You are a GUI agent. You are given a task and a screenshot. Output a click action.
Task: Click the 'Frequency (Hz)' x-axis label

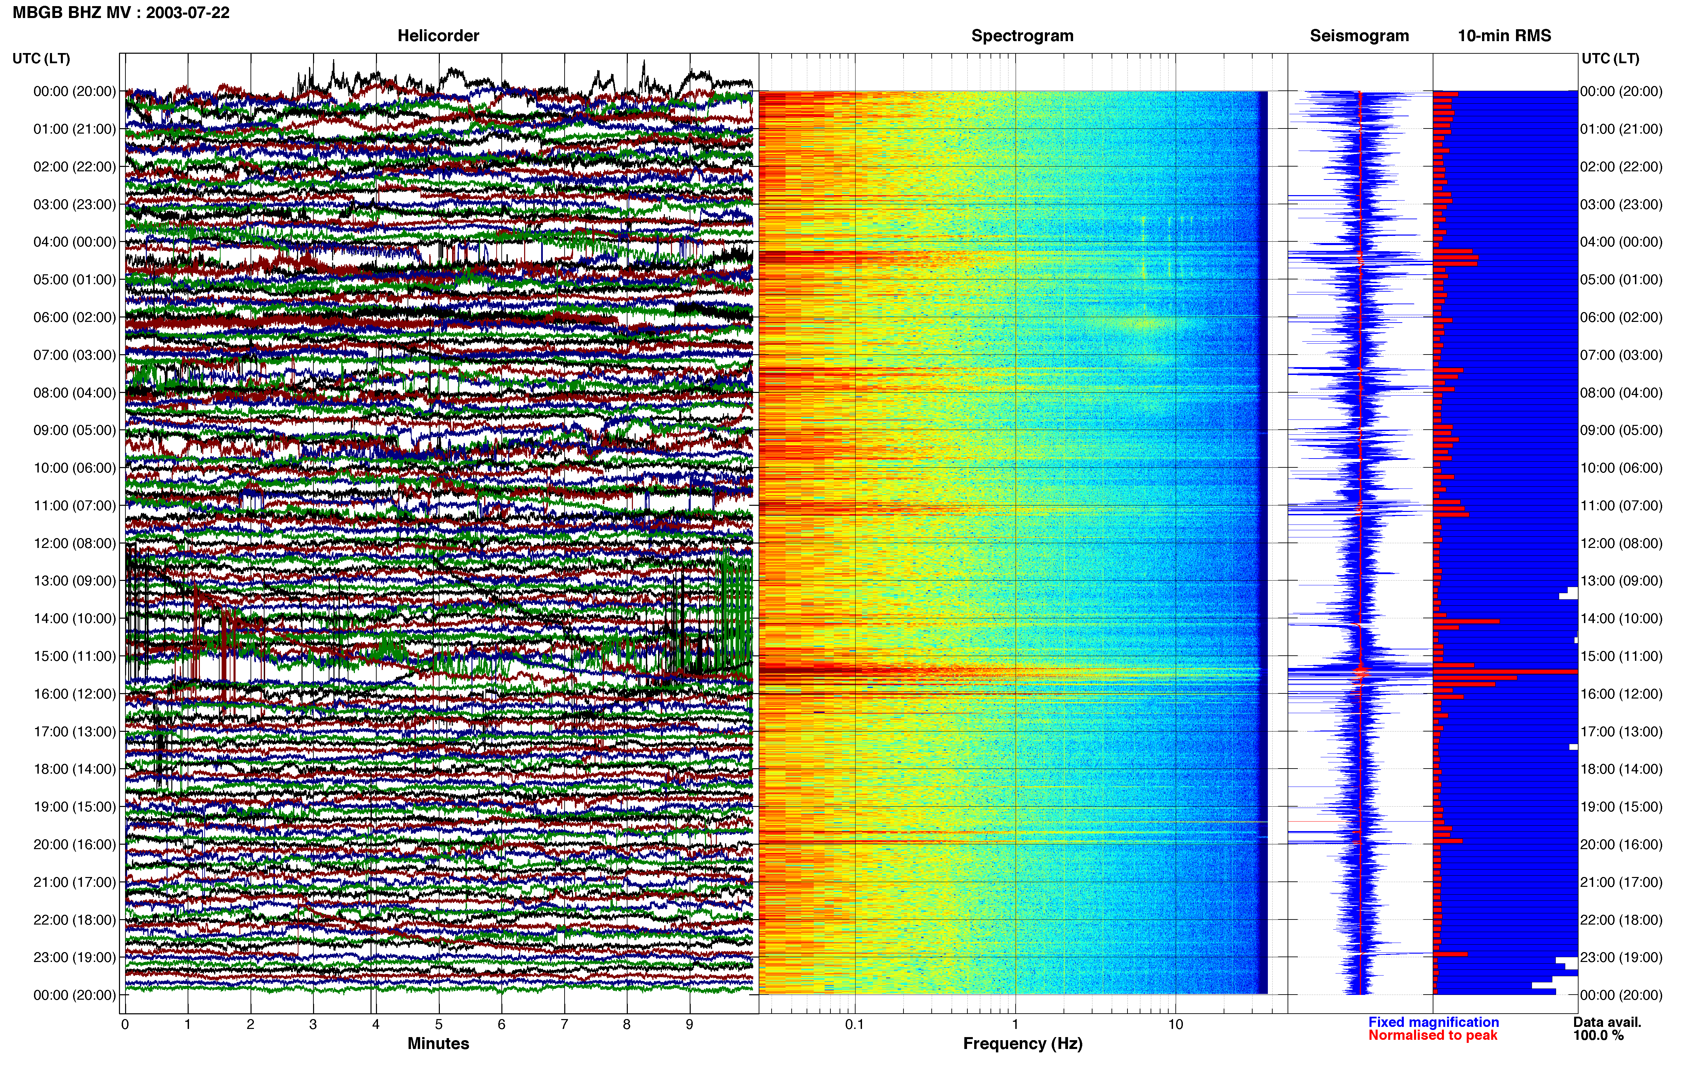1022,1043
